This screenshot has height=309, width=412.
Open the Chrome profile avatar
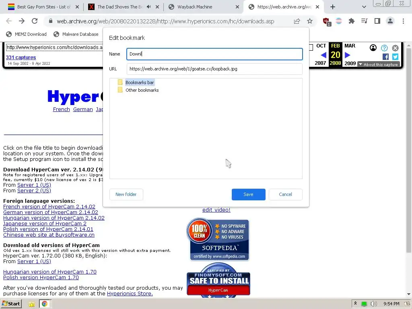[x=390, y=21]
